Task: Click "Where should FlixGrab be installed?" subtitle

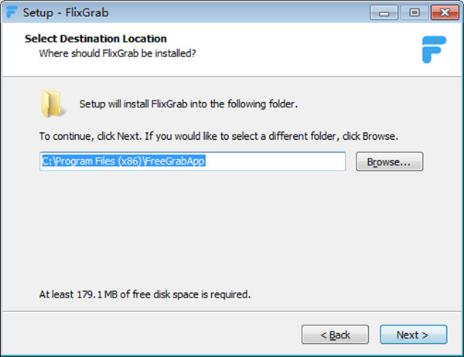Action: pyautogui.click(x=118, y=53)
